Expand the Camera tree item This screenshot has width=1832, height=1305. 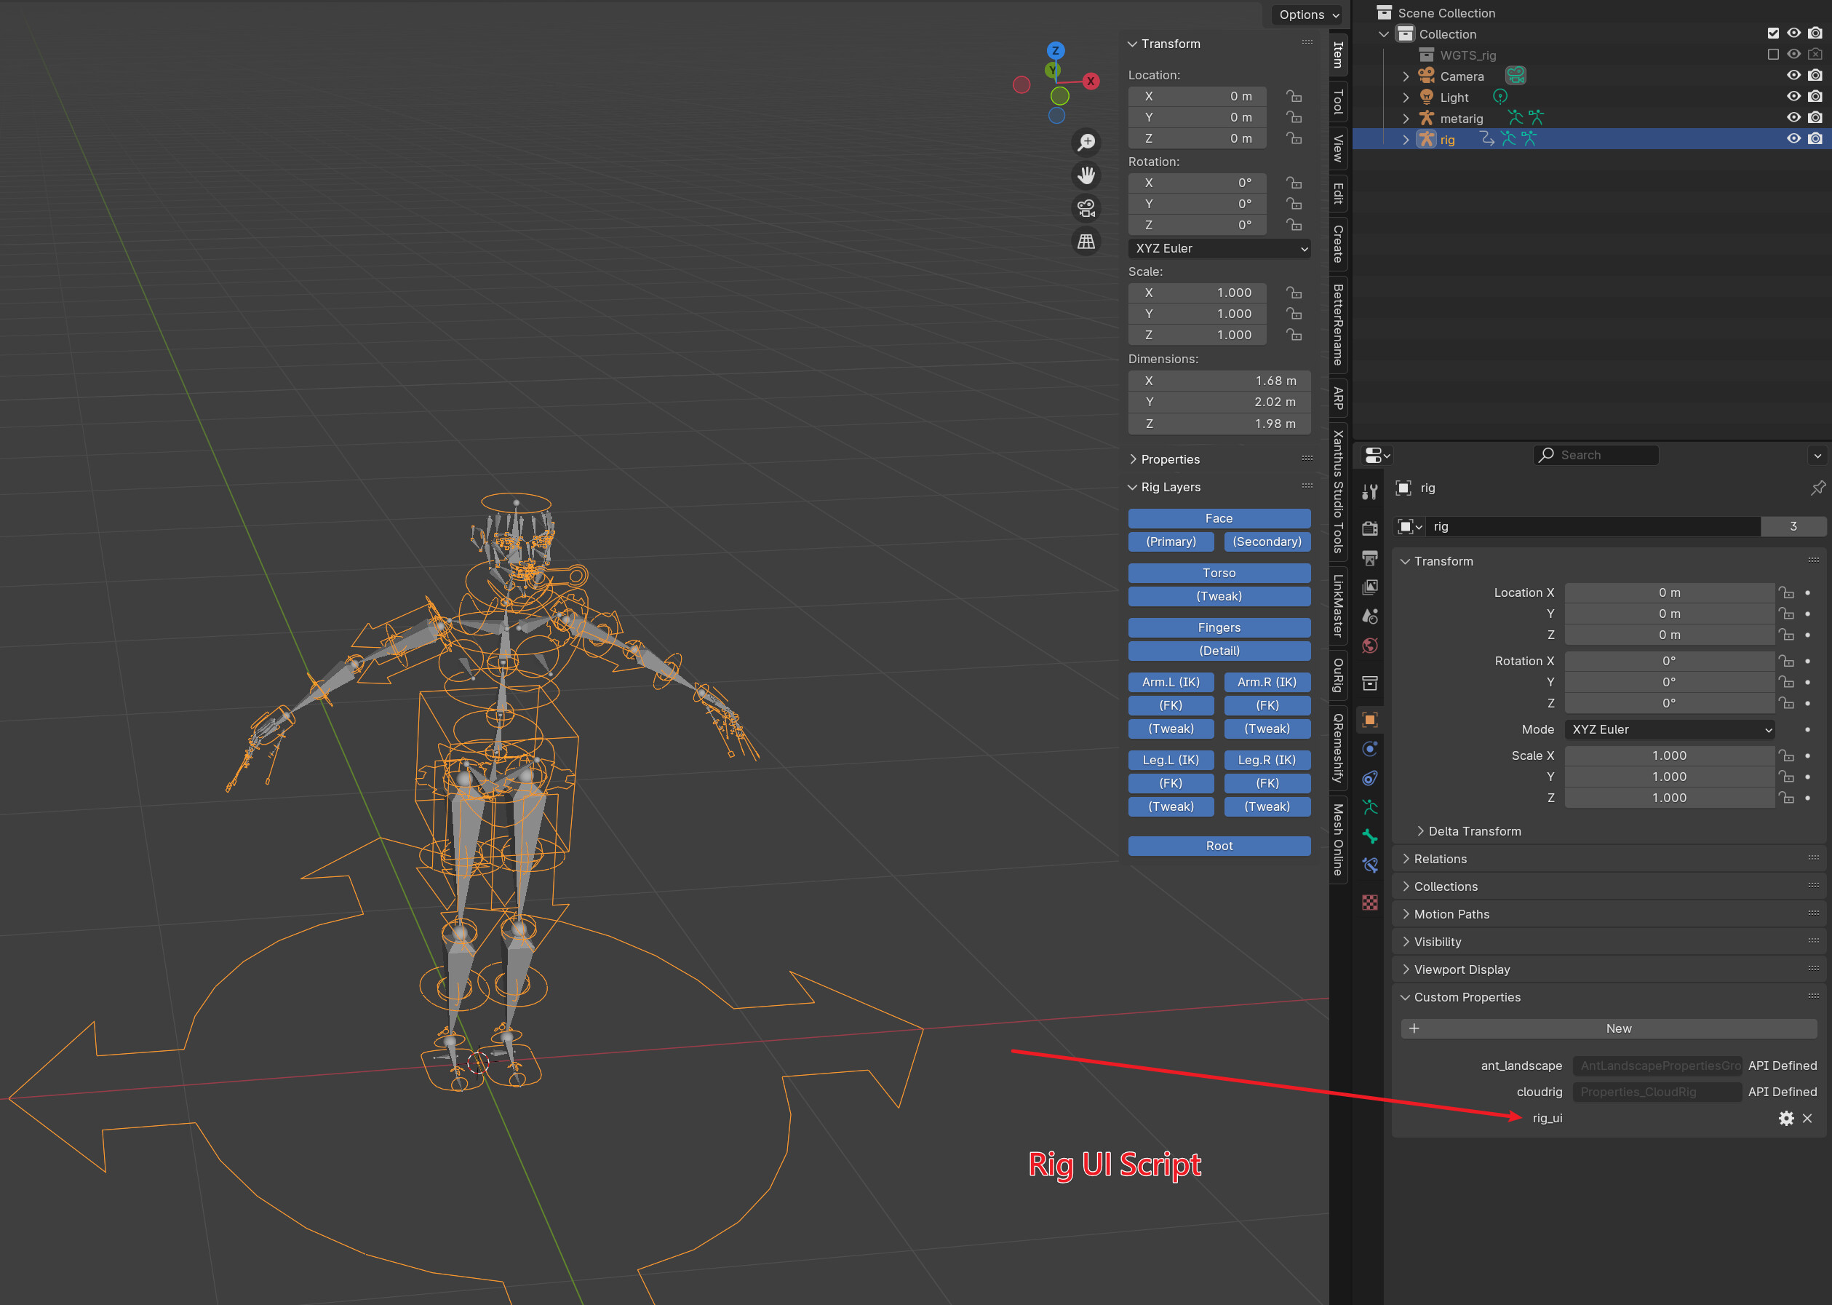click(x=1406, y=76)
